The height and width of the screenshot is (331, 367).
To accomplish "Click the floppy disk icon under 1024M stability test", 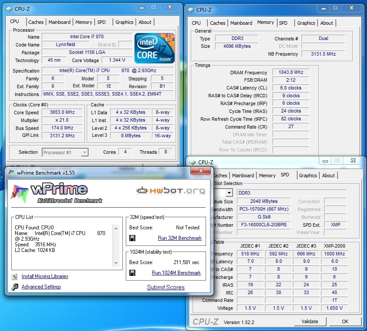I will tap(132, 273).
